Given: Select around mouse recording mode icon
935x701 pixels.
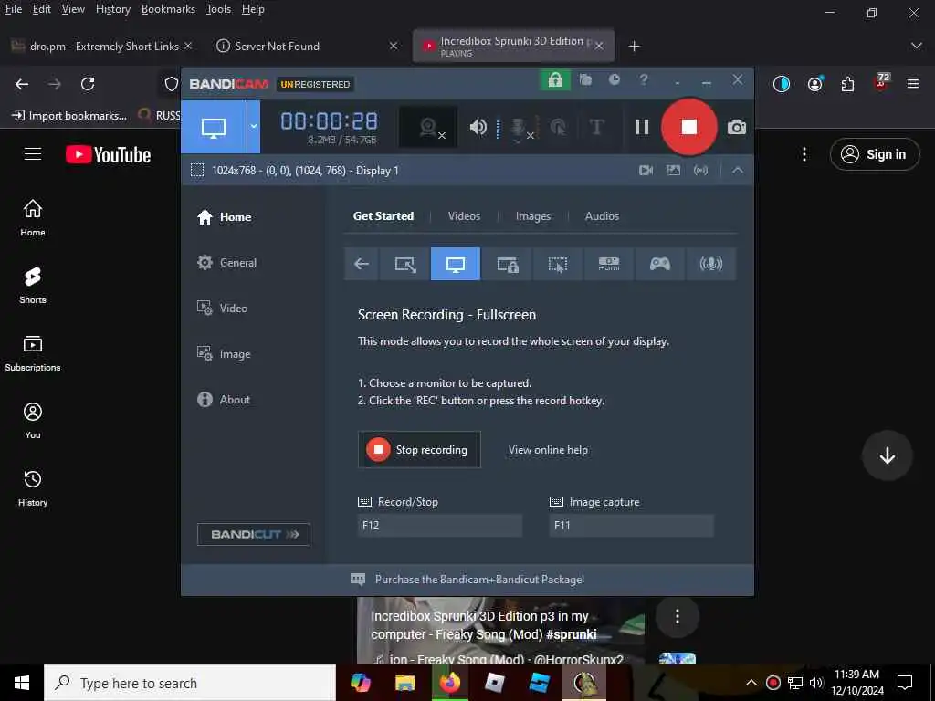Looking at the screenshot, I should [558, 264].
